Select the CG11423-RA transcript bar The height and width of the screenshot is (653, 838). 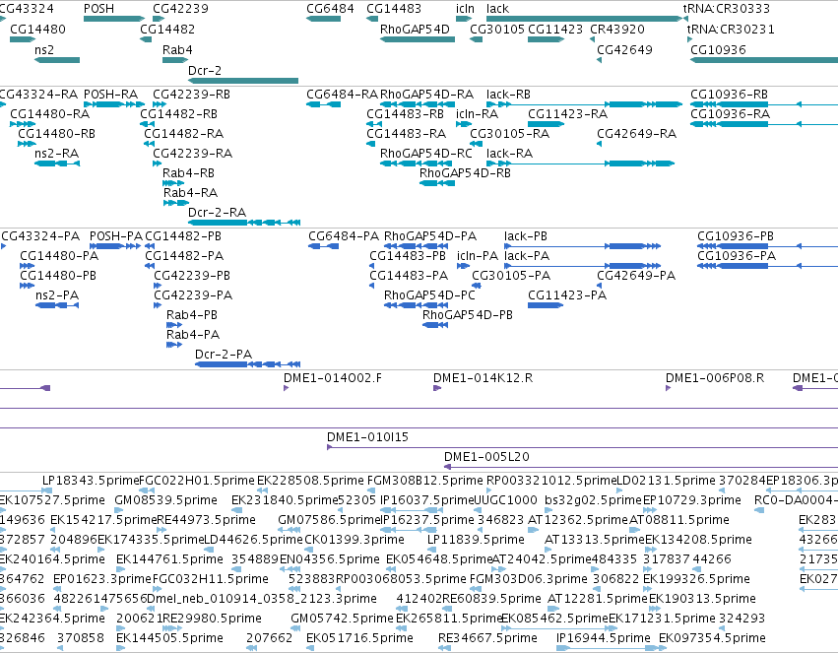[x=546, y=124]
